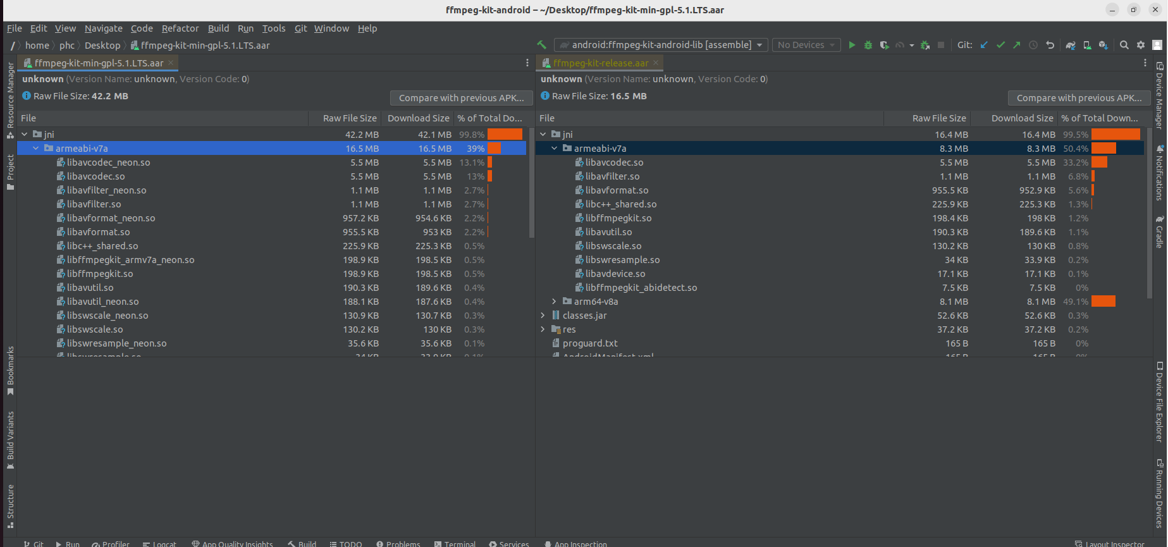
Task: Open SDK Manager toolbar icon
Action: pos(1103,45)
